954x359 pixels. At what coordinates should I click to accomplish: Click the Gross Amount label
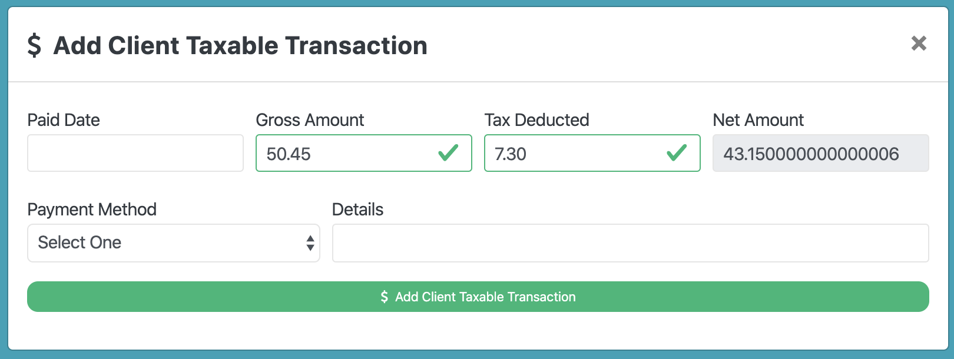click(x=310, y=120)
